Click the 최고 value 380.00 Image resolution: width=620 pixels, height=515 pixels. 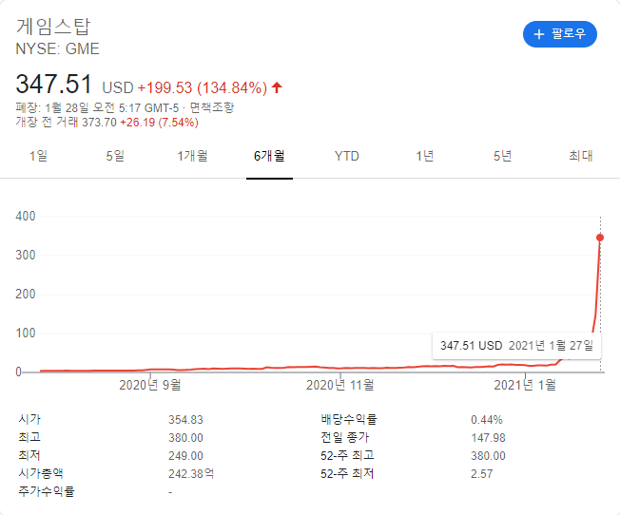[185, 438]
